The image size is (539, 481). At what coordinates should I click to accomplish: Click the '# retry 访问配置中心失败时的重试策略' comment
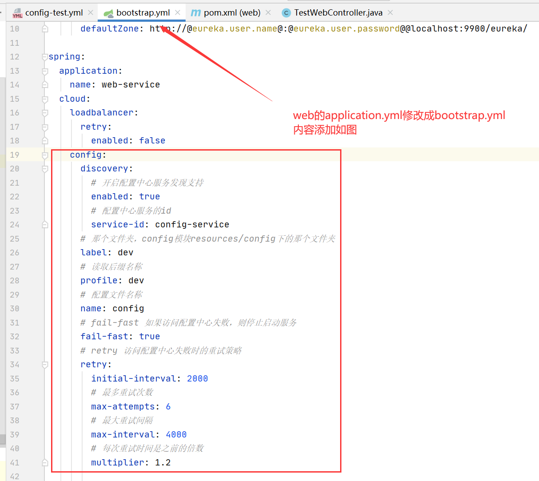point(161,351)
